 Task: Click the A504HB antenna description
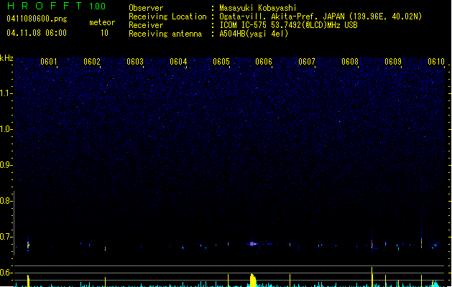(x=254, y=34)
